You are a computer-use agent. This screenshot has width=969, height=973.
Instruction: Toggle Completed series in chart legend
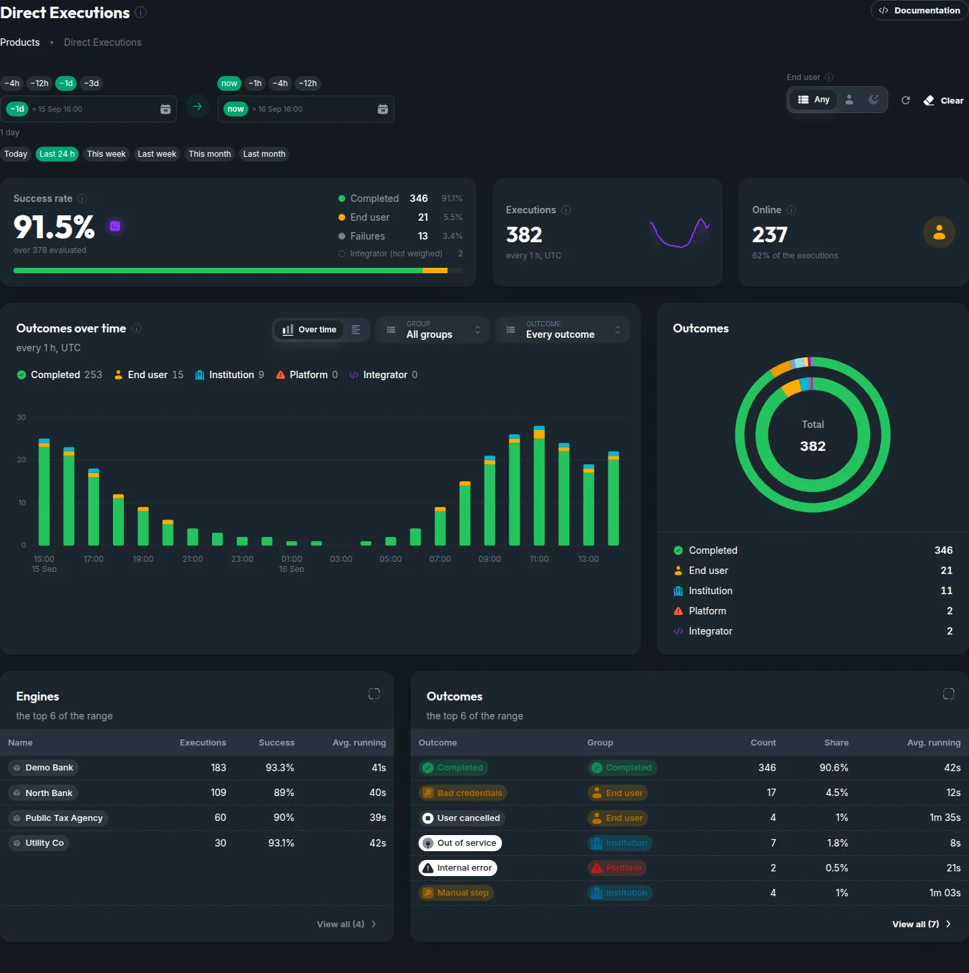coord(59,375)
